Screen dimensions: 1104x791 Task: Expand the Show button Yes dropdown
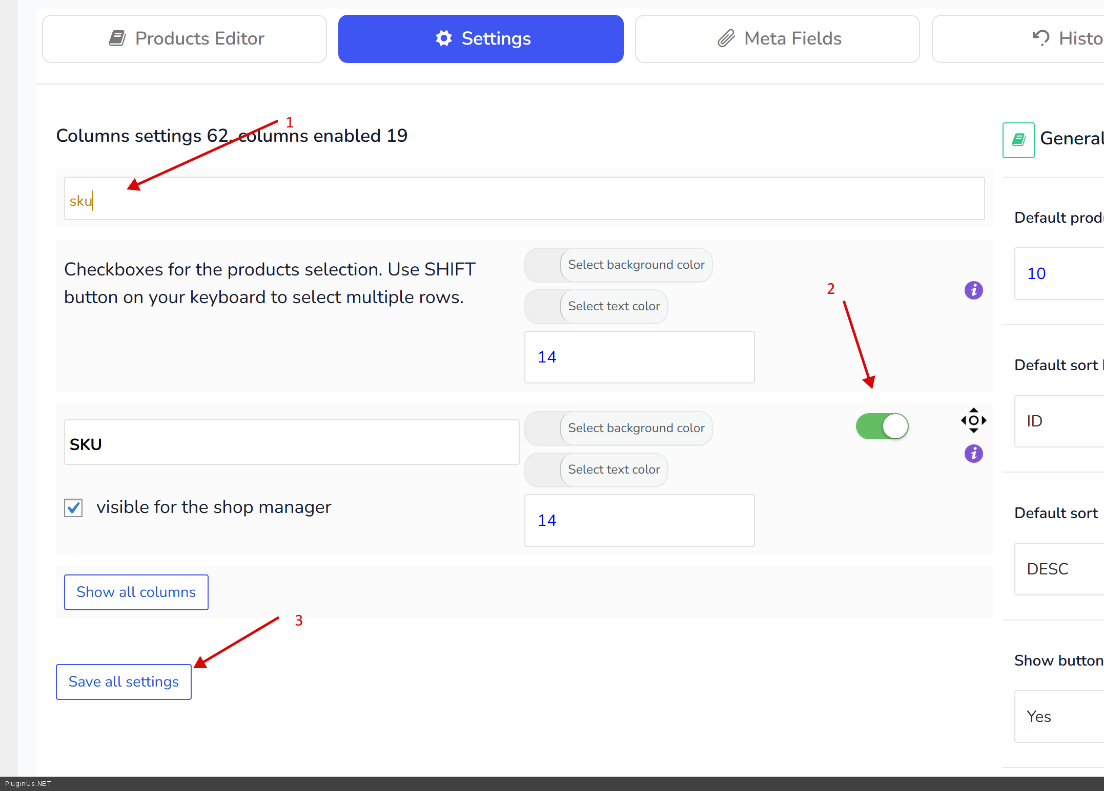pyautogui.click(x=1059, y=717)
